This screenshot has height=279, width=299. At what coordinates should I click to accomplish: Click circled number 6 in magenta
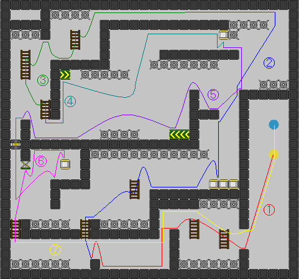[41, 161]
